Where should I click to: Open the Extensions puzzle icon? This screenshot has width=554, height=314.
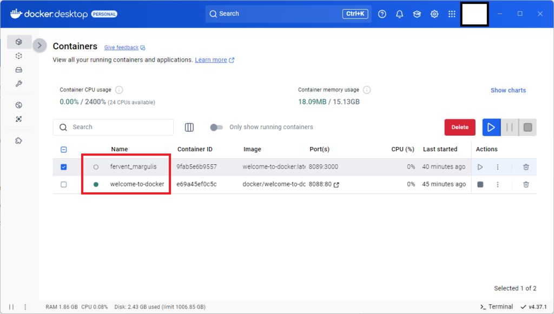[19, 141]
